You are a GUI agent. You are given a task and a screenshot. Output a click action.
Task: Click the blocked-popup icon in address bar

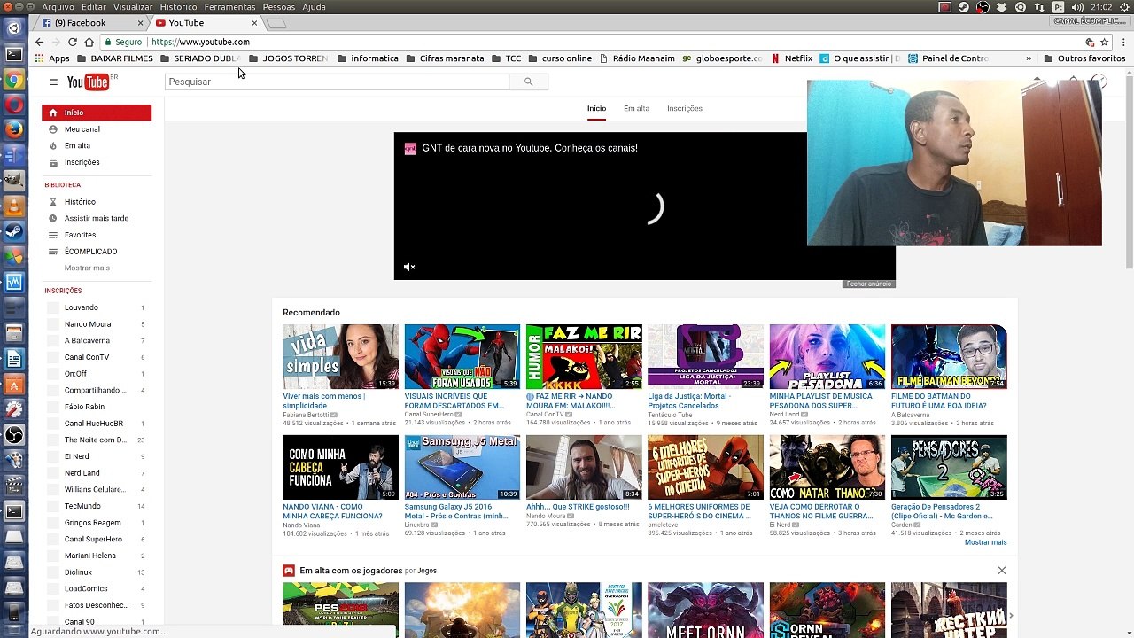click(1091, 42)
